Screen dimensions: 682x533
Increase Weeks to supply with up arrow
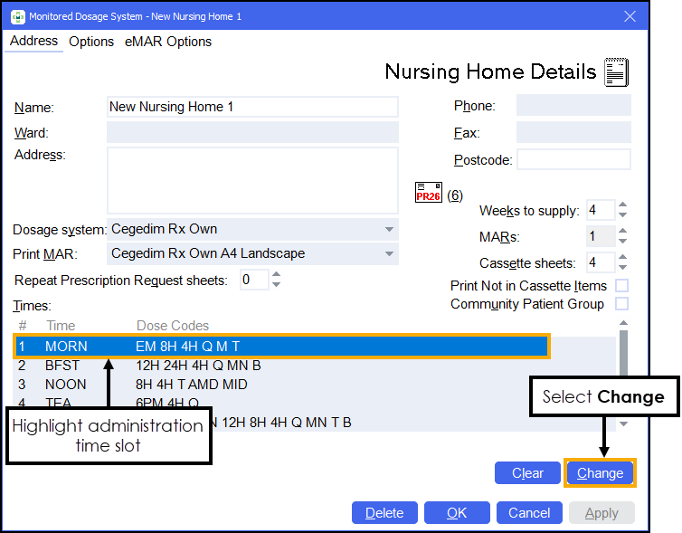coord(622,205)
